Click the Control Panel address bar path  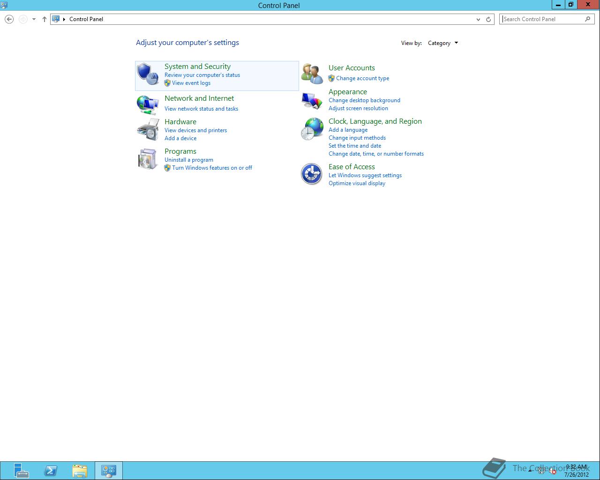(x=86, y=19)
